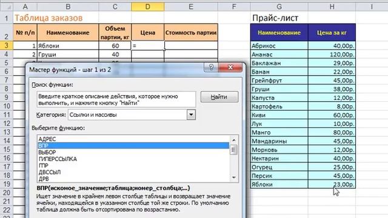Image resolution: width=388 pixels, height=218 pixels.
Task: Click the Стоимость партии header cell
Action: click(x=191, y=32)
